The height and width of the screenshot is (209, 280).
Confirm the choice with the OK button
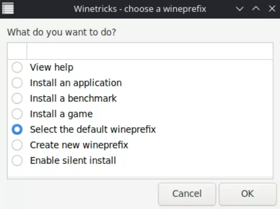pyautogui.click(x=247, y=194)
